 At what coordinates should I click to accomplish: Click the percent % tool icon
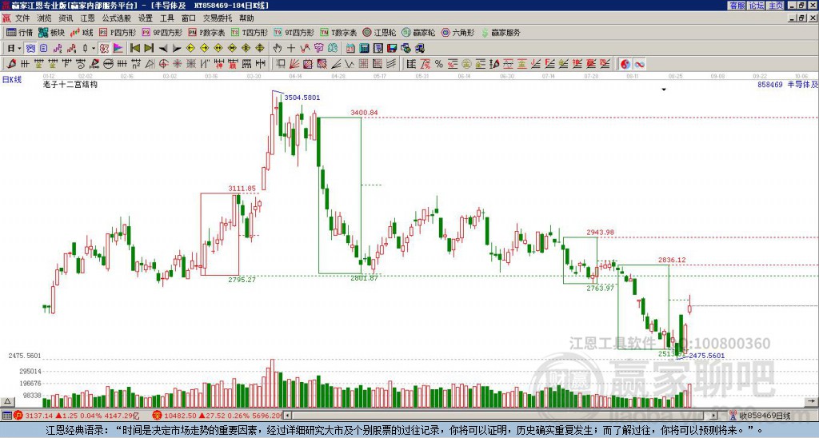pos(439,64)
